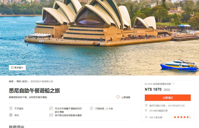Click the confirmation icon beside 24小時內確認訂單
Viewport: 199px width, 128px height.
tap(146, 110)
